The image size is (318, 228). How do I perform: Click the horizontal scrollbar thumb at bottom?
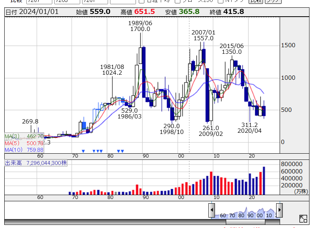pos(246,222)
